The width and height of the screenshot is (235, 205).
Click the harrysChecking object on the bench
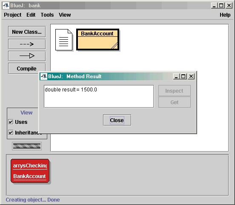point(30,171)
